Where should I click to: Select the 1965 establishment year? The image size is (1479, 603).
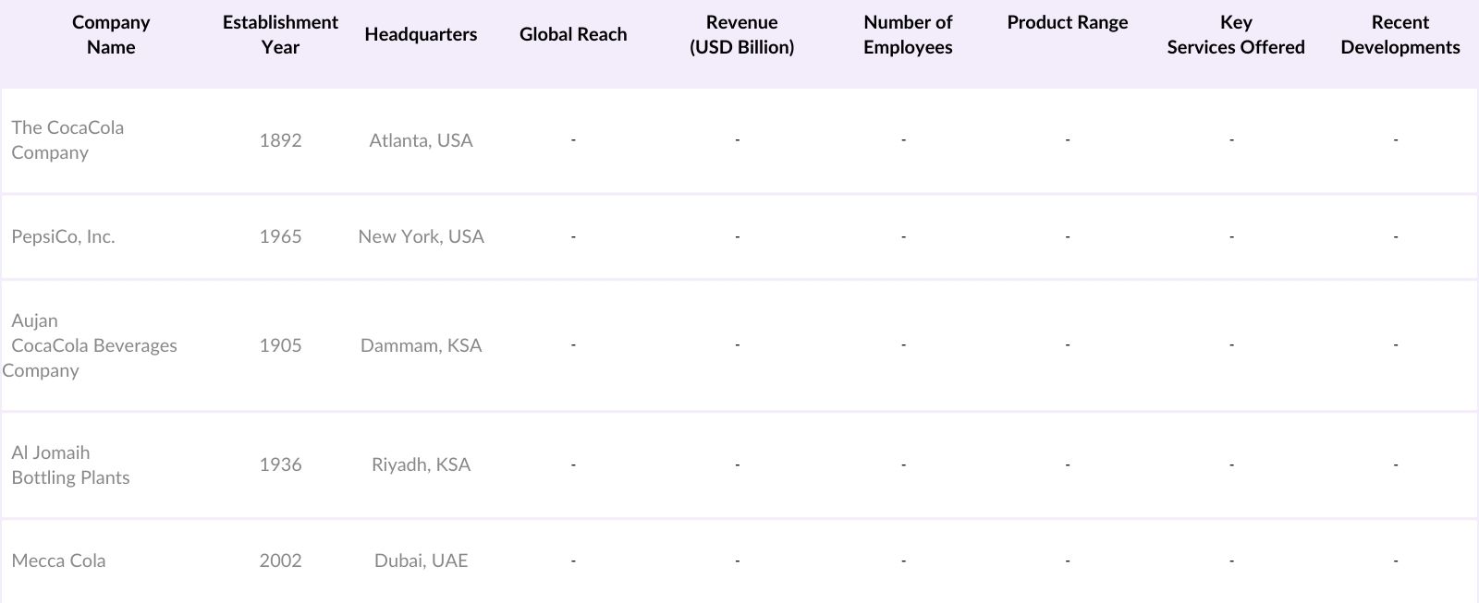[x=280, y=236]
